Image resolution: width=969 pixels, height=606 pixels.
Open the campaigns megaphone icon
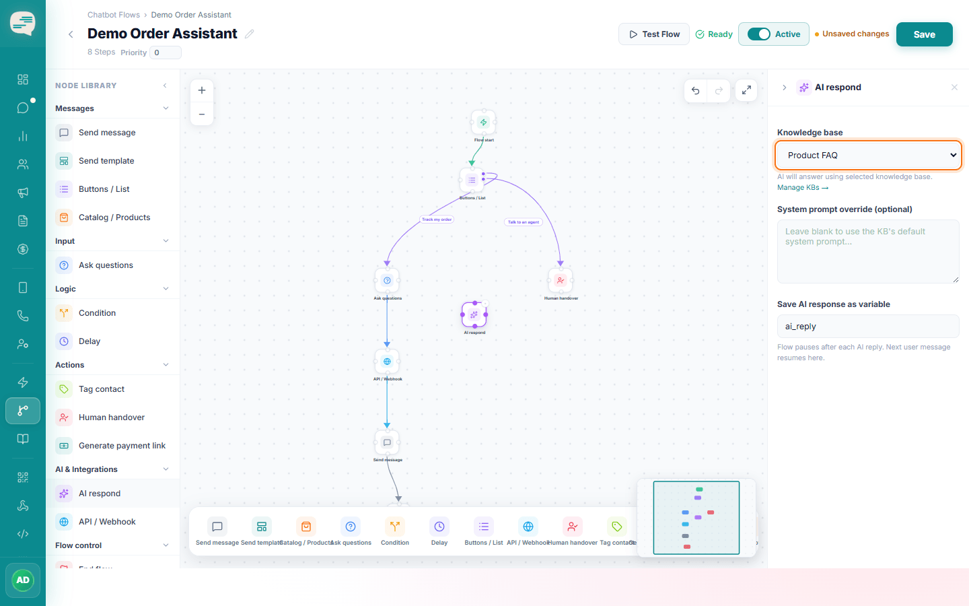[23, 193]
